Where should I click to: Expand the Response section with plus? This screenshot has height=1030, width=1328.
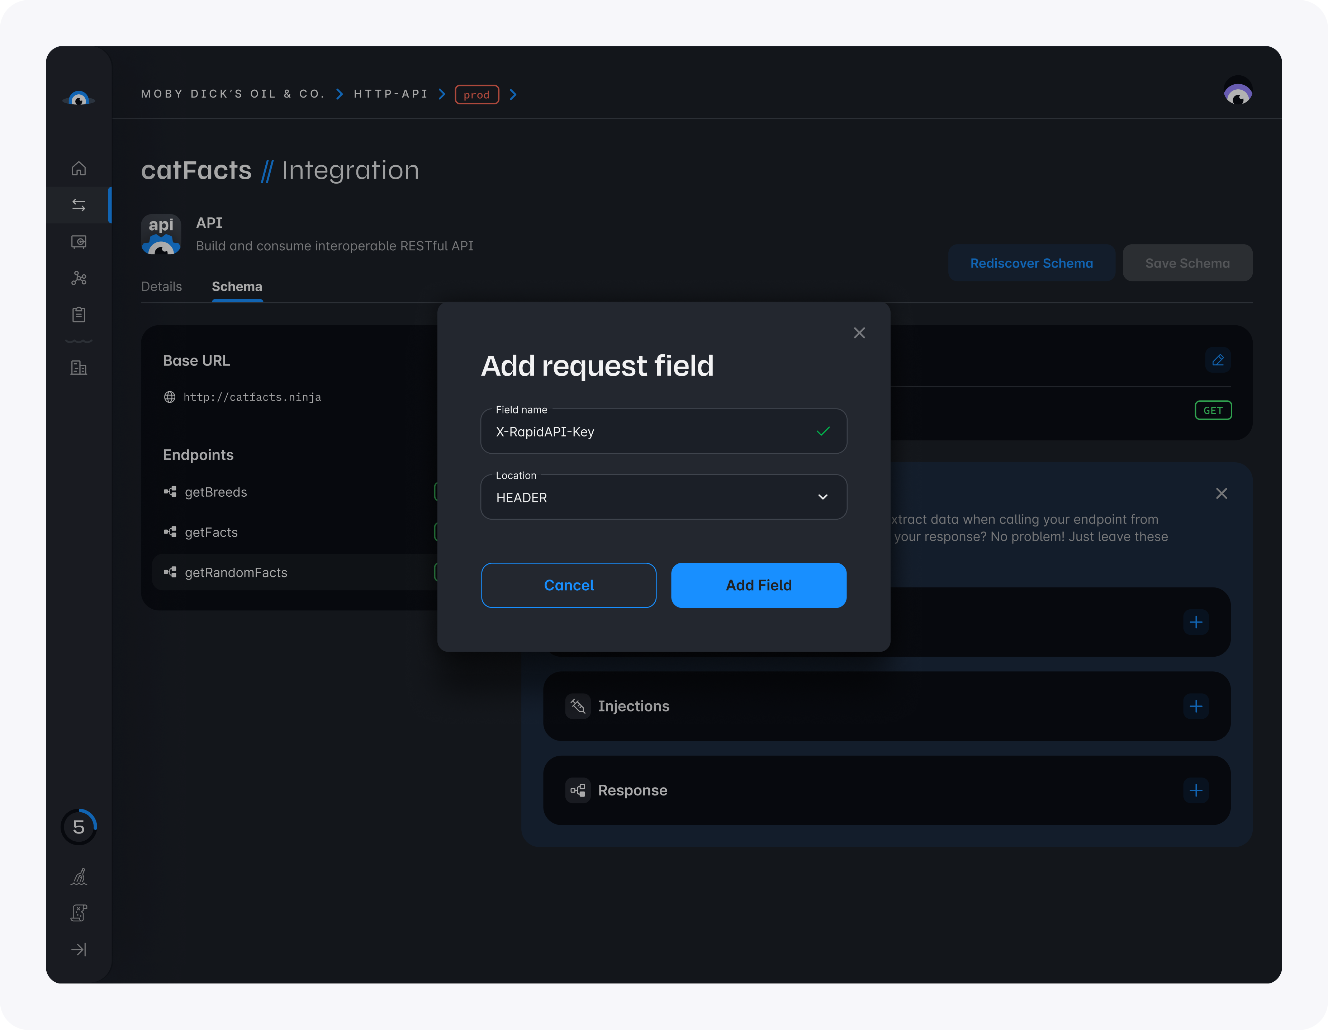tap(1195, 790)
